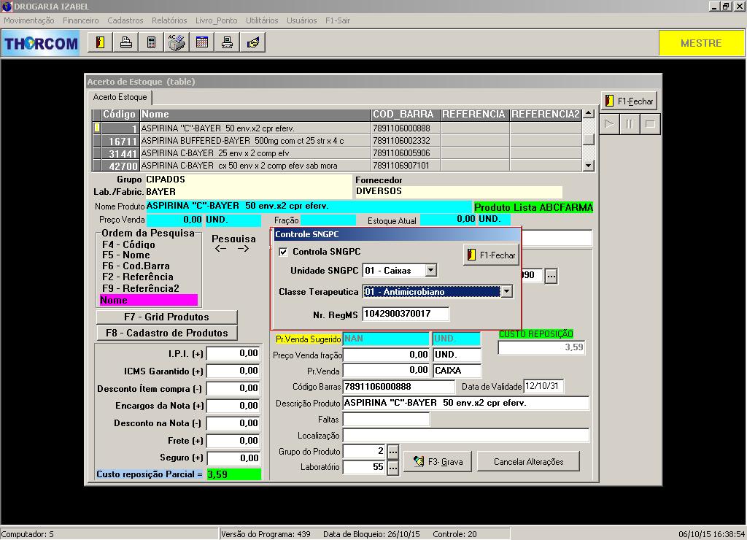Viewport: 747px width, 540px height.
Task: Open the Financeiro menu
Action: (81, 20)
